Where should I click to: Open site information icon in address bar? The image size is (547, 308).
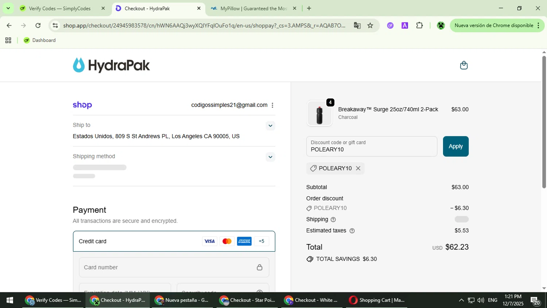(x=55, y=25)
